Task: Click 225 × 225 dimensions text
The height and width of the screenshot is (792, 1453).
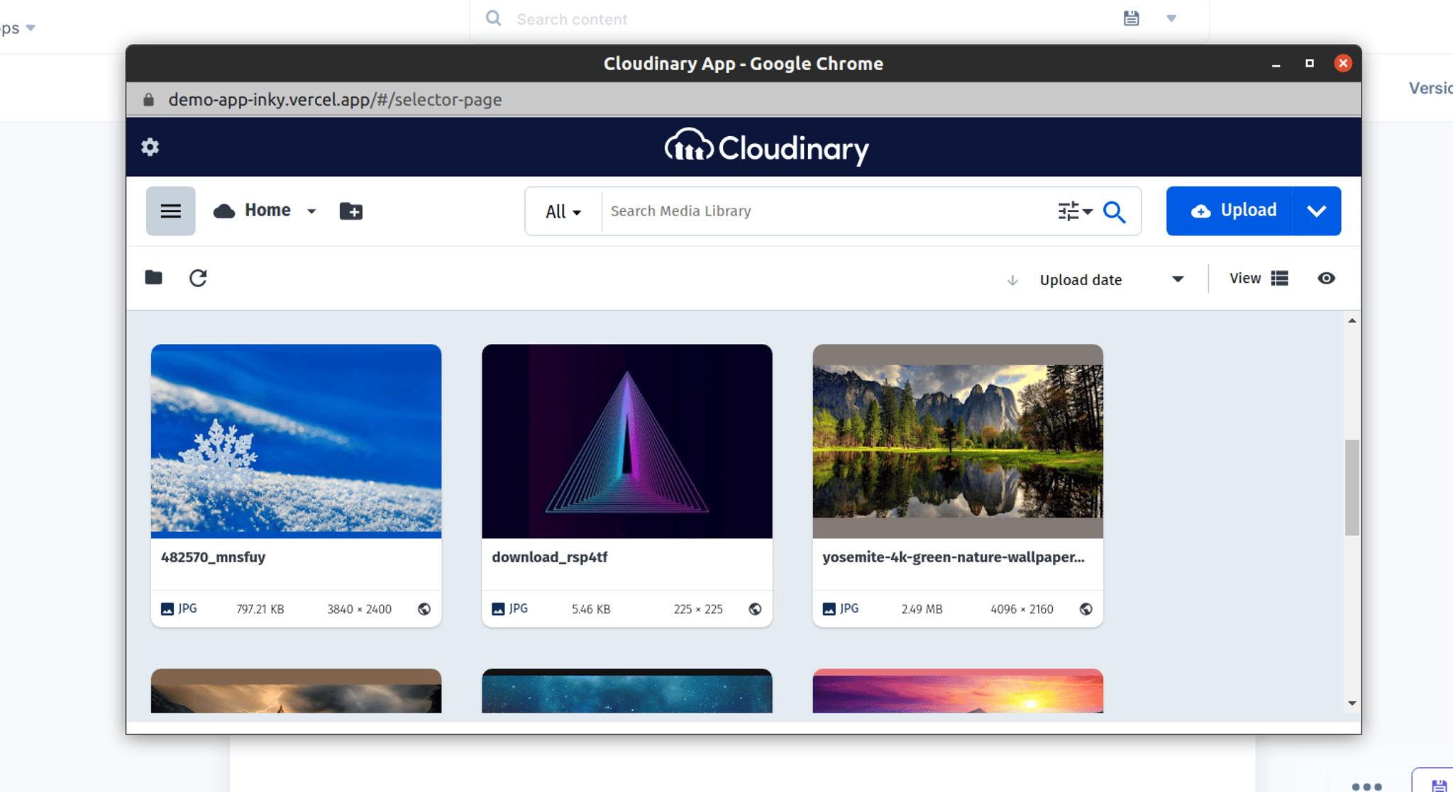Action: pos(698,609)
